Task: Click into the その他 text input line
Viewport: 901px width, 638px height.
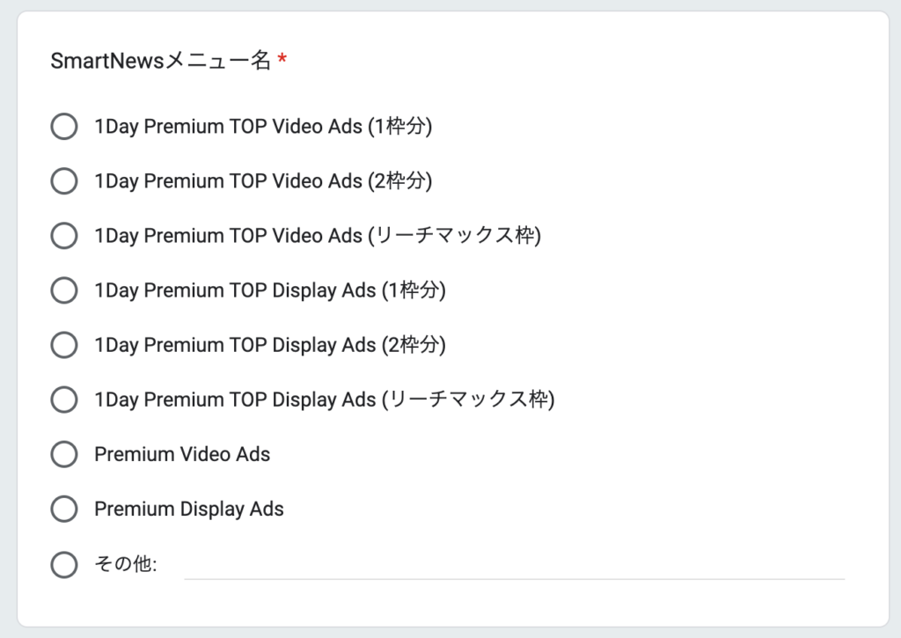Action: 514,566
